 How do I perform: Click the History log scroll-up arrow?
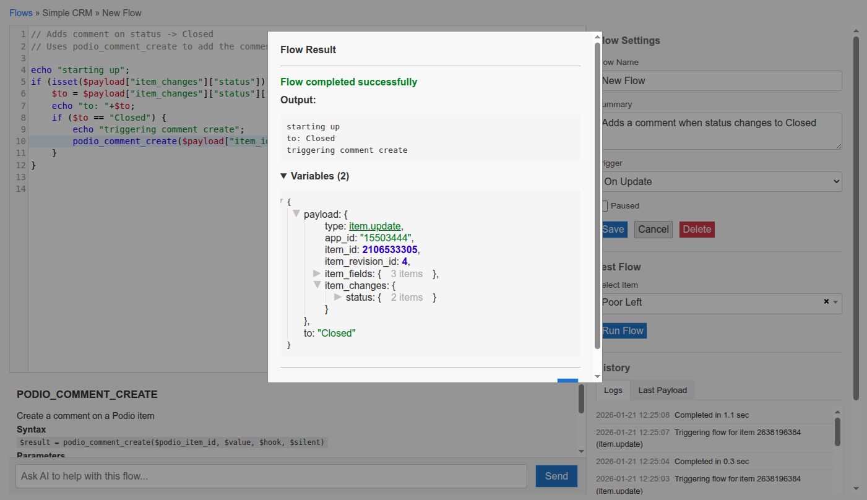tap(837, 412)
